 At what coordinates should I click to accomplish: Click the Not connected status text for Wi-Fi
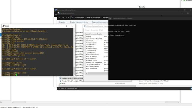pos(120,84)
